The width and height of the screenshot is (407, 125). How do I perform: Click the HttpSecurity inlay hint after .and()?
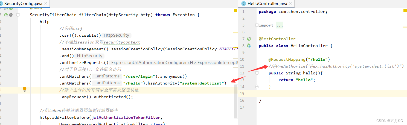coord(90,56)
